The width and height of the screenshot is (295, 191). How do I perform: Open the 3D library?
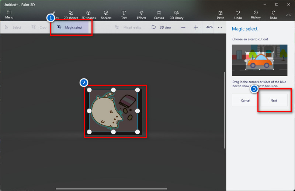(x=177, y=15)
